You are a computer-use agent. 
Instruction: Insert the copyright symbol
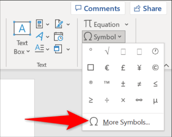coord(156,67)
